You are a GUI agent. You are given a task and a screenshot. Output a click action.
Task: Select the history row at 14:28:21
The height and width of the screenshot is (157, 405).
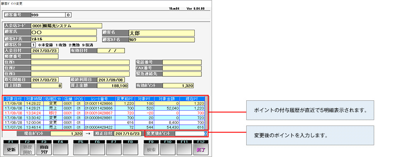[104, 108]
